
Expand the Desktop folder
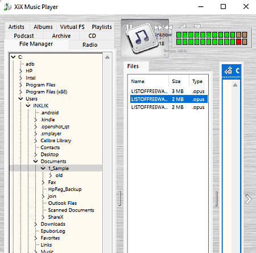(35, 155)
